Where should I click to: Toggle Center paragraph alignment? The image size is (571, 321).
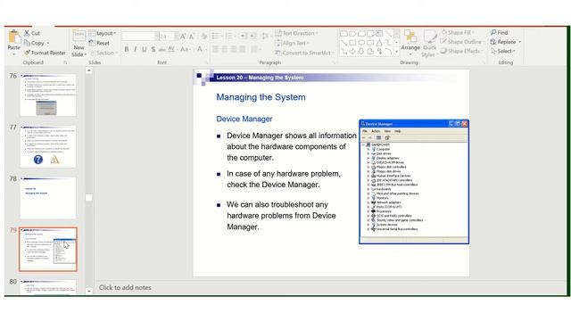(225, 49)
